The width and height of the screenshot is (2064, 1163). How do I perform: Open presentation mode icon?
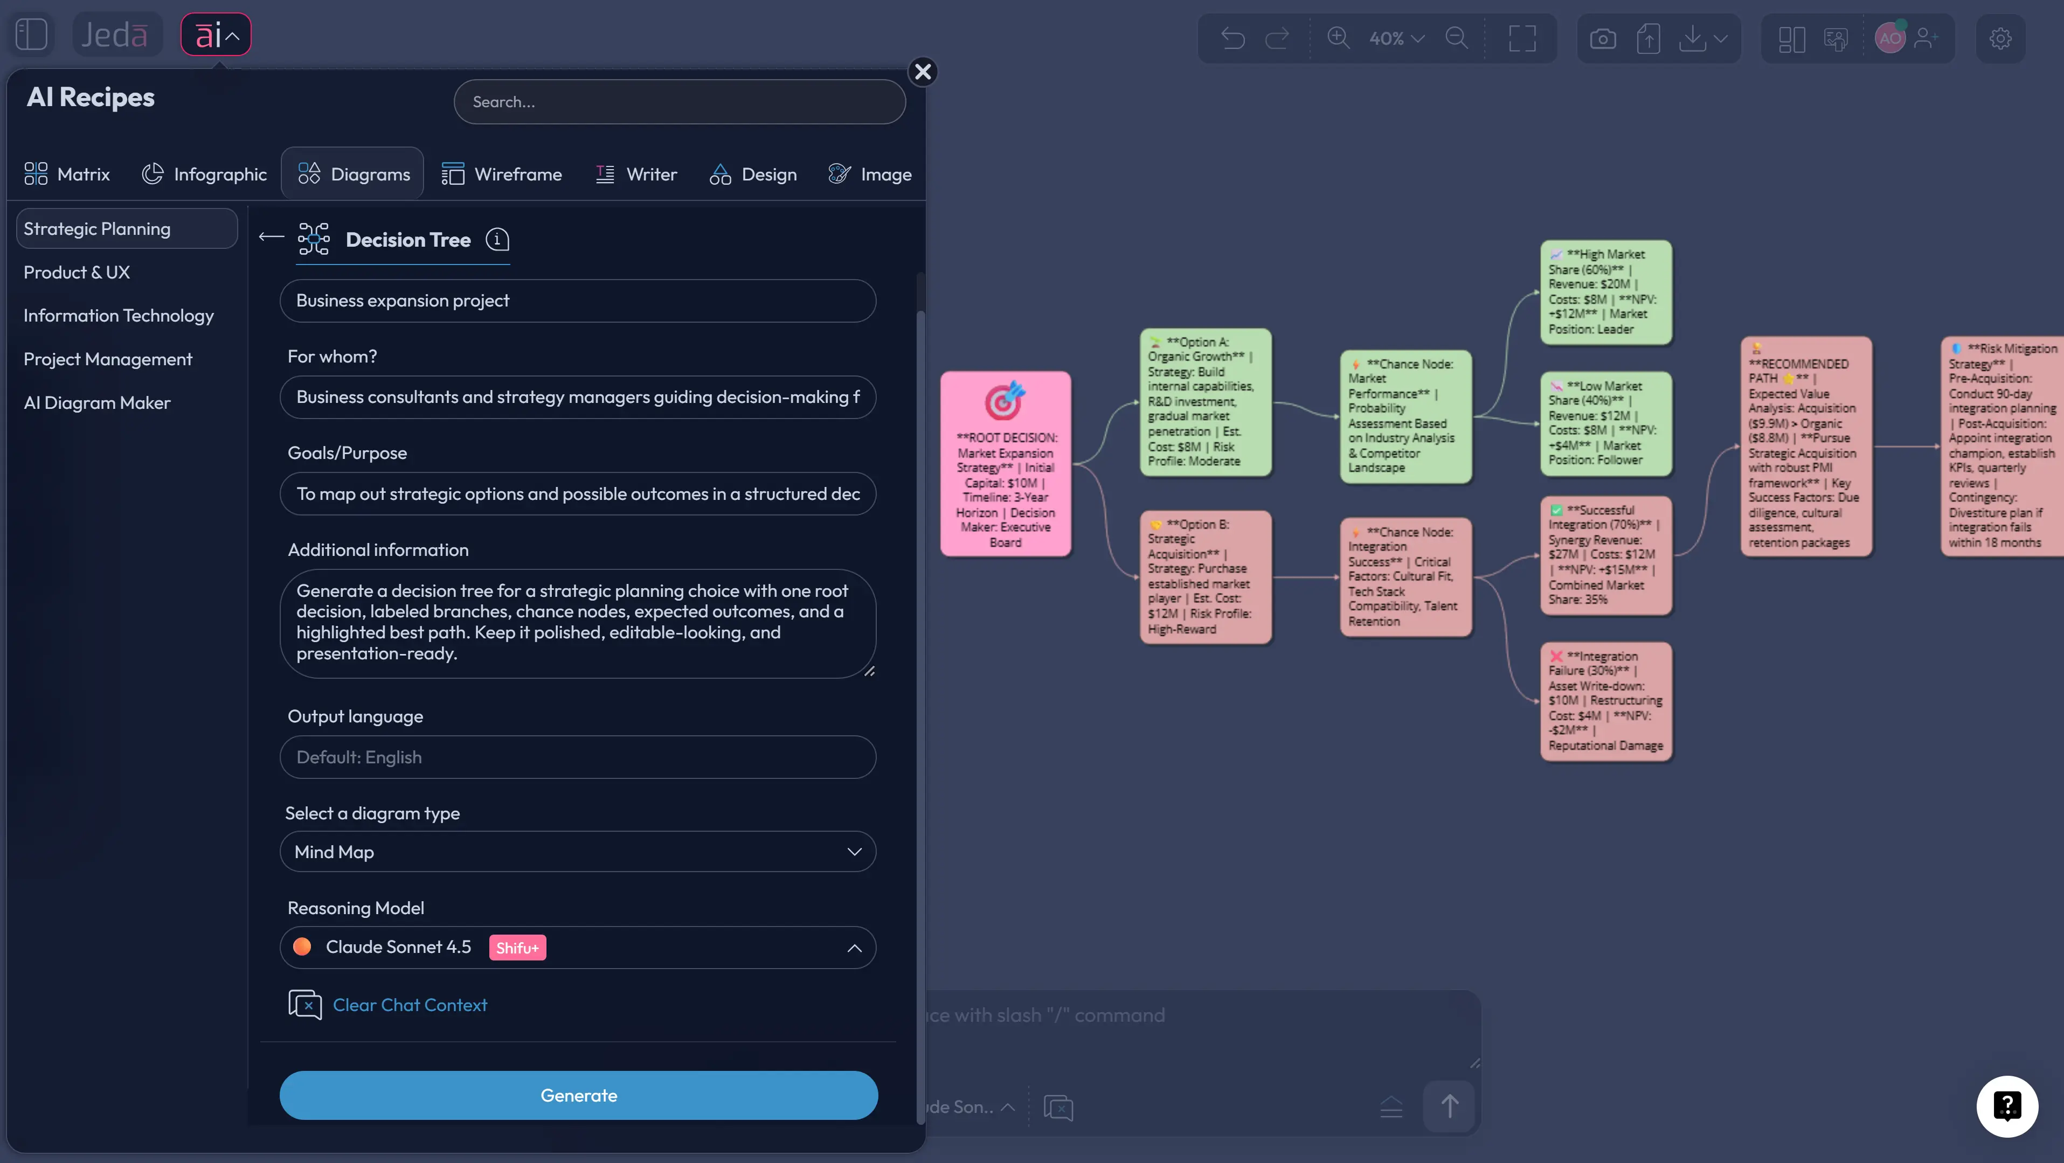coord(1836,38)
